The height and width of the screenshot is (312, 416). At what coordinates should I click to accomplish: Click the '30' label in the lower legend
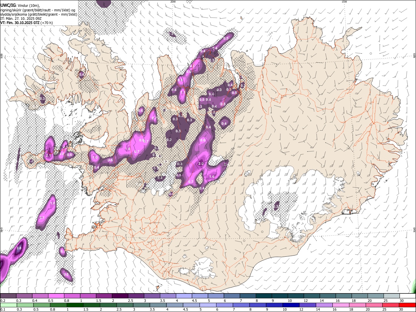[402, 310]
